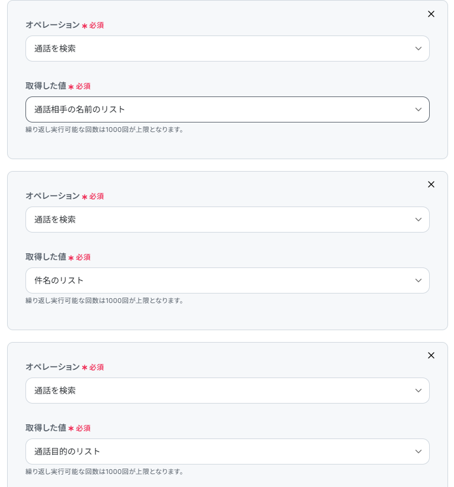Click the オペレーション label in bottom card
This screenshot has height=487, width=454.
52,367
